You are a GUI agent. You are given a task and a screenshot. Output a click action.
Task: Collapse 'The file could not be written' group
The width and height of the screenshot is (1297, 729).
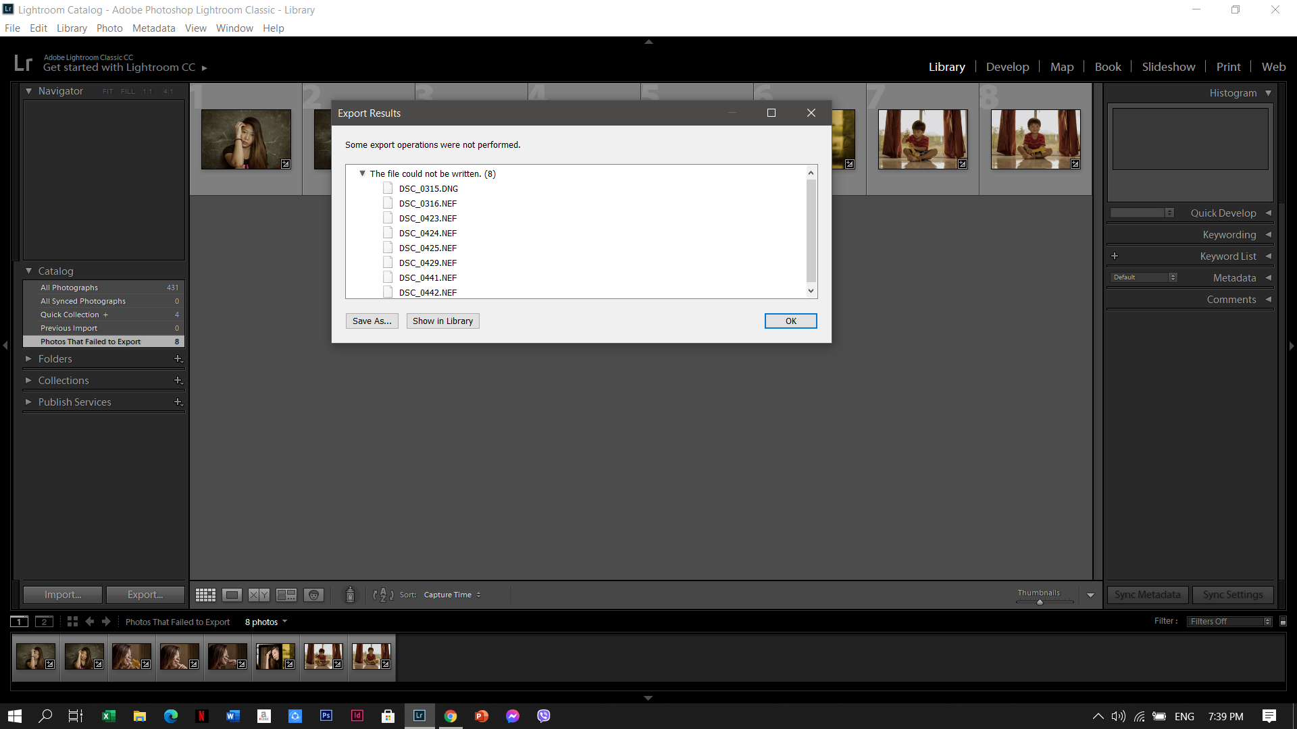pyautogui.click(x=363, y=173)
